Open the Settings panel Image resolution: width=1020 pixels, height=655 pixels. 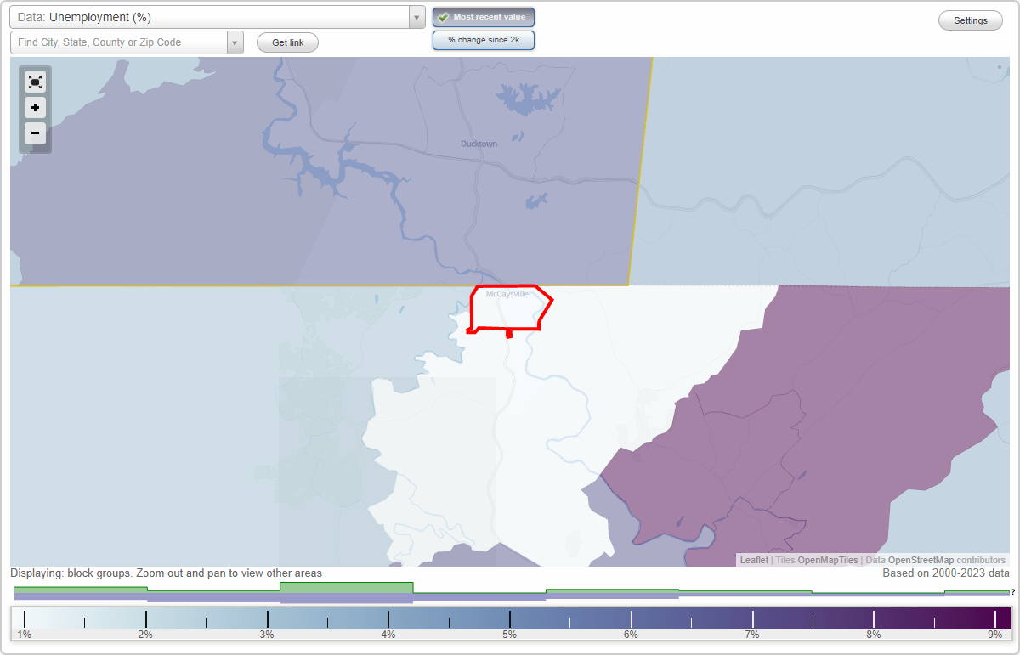(970, 20)
